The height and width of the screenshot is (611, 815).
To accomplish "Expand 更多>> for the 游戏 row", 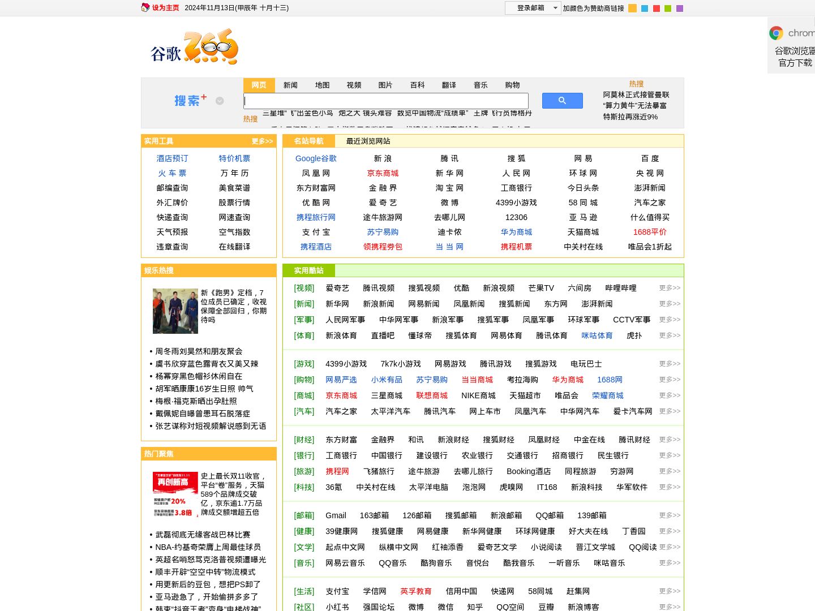I will pos(670,364).
